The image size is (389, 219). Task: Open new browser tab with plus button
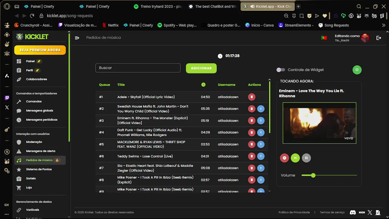click(x=298, y=6)
